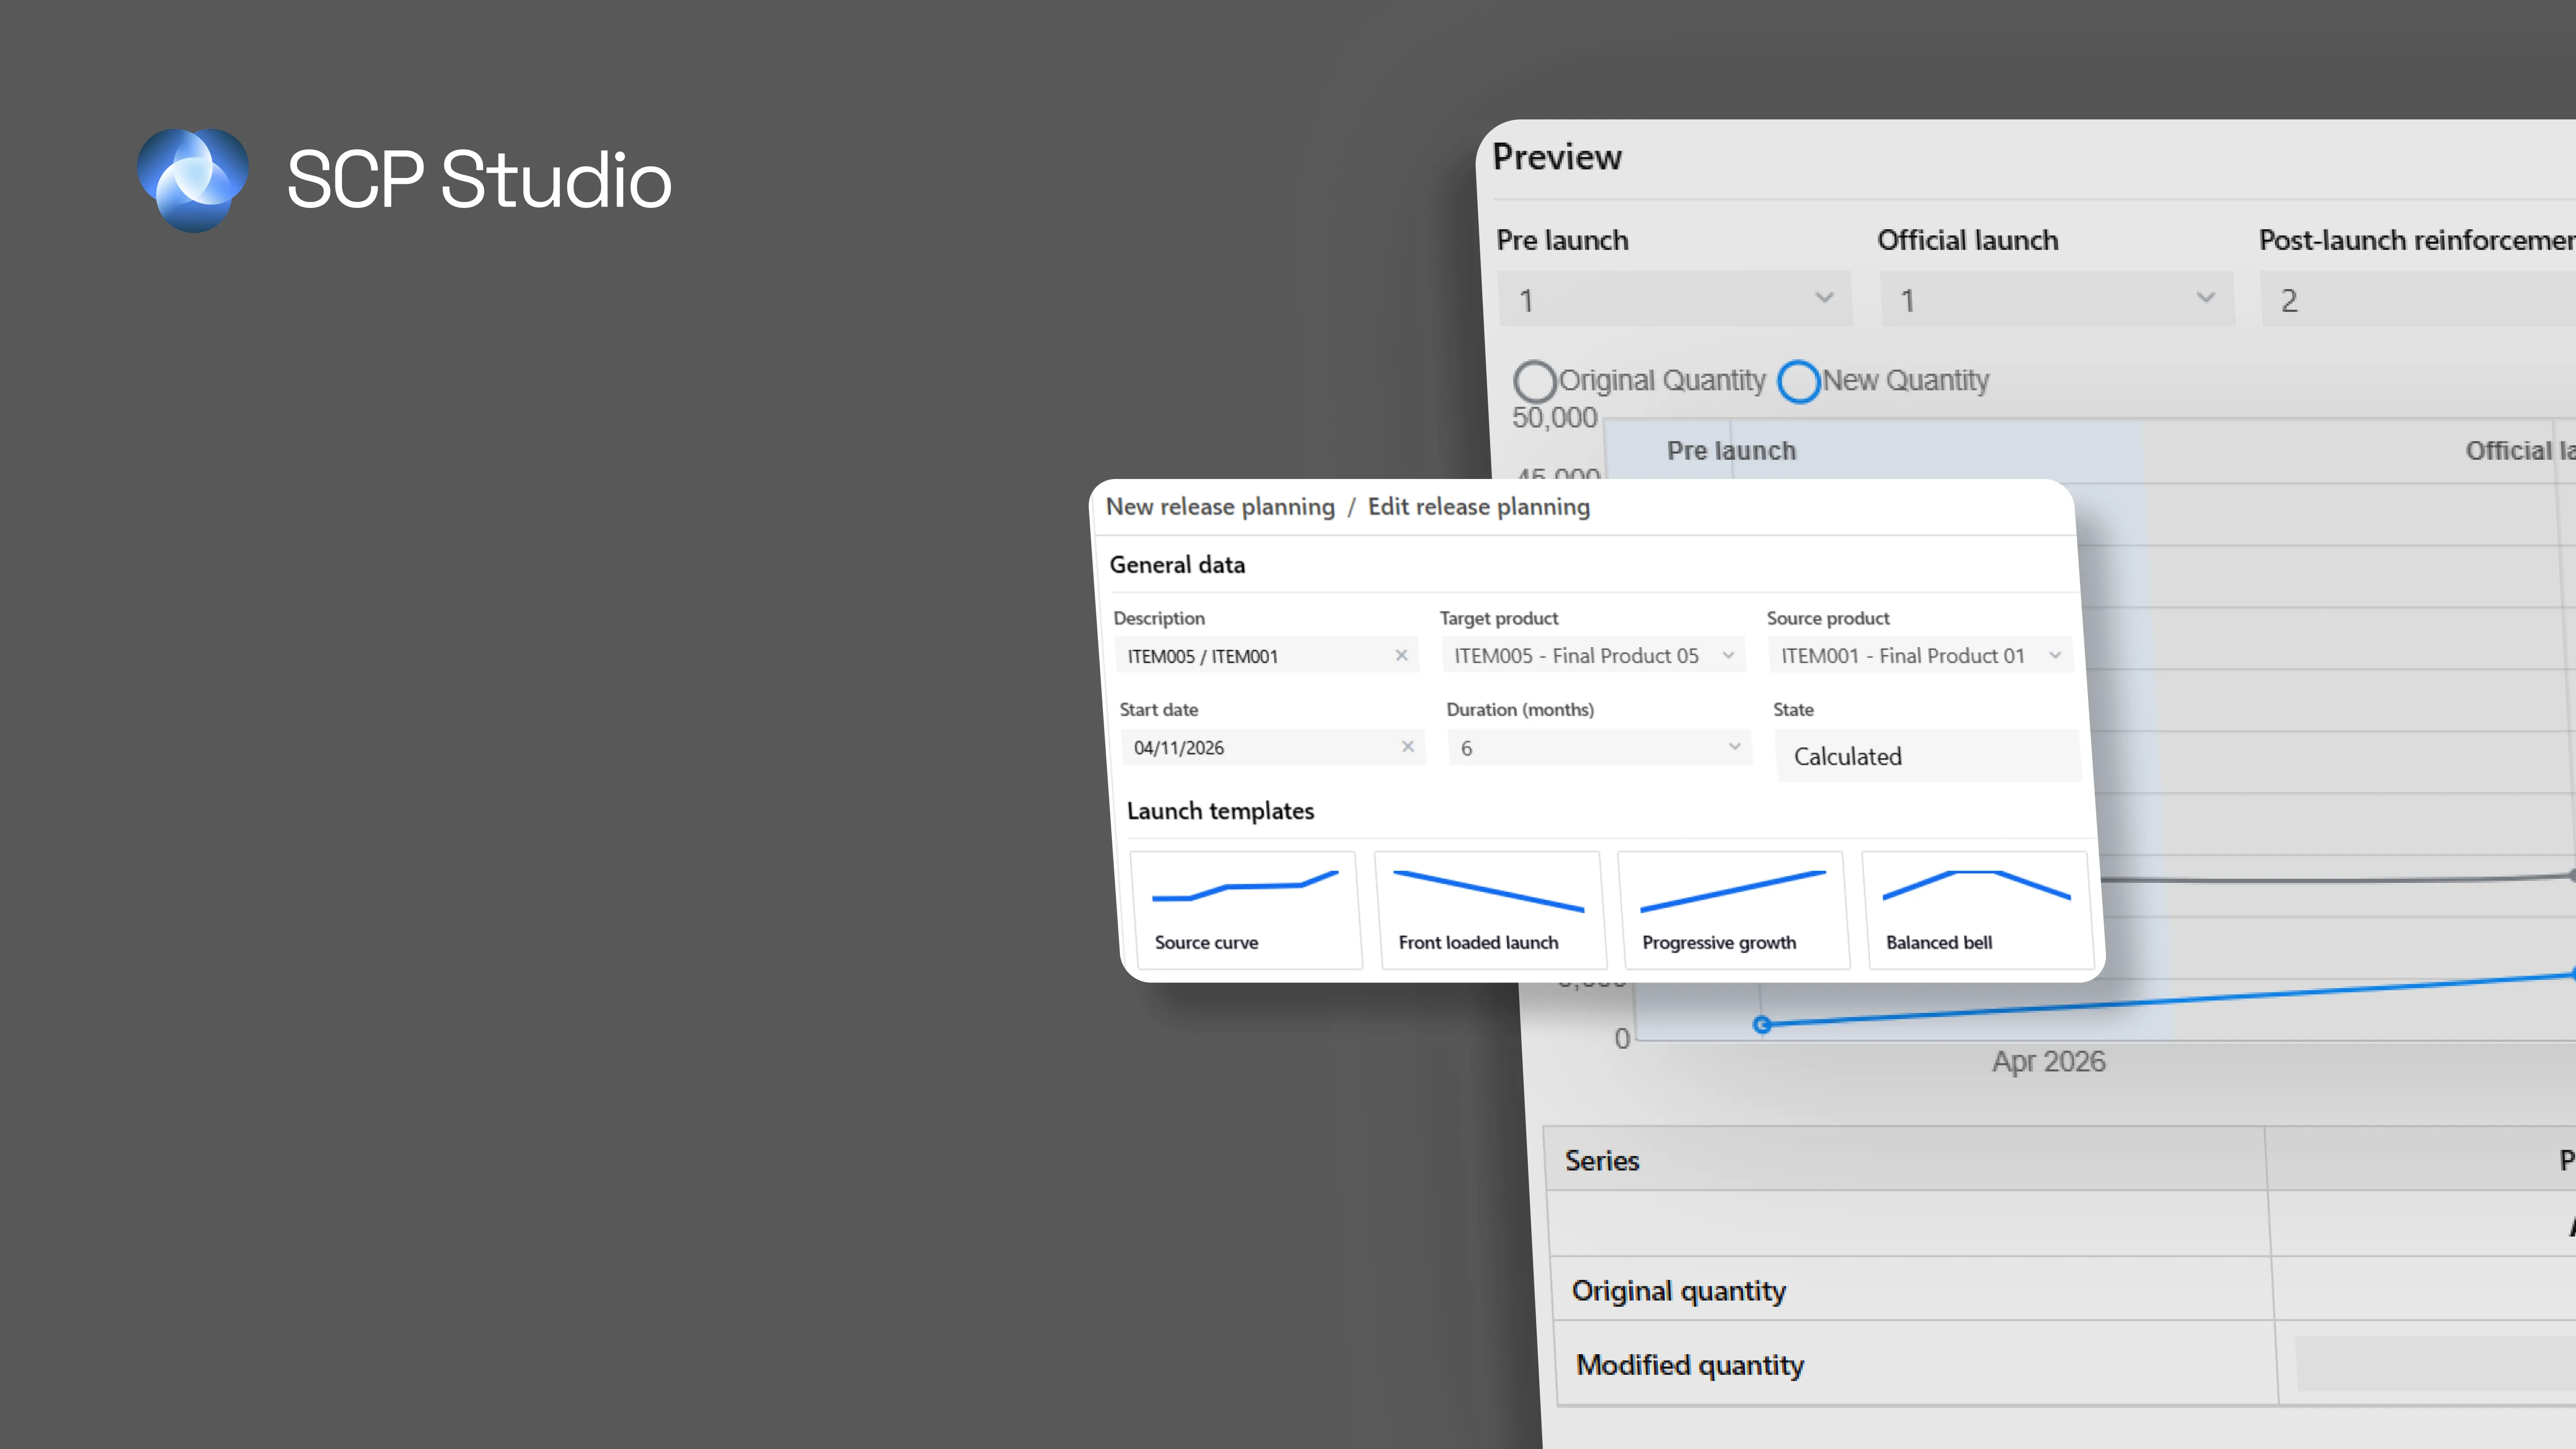Expand the Source product dropdown
Image resolution: width=2576 pixels, height=1449 pixels.
[1920, 655]
